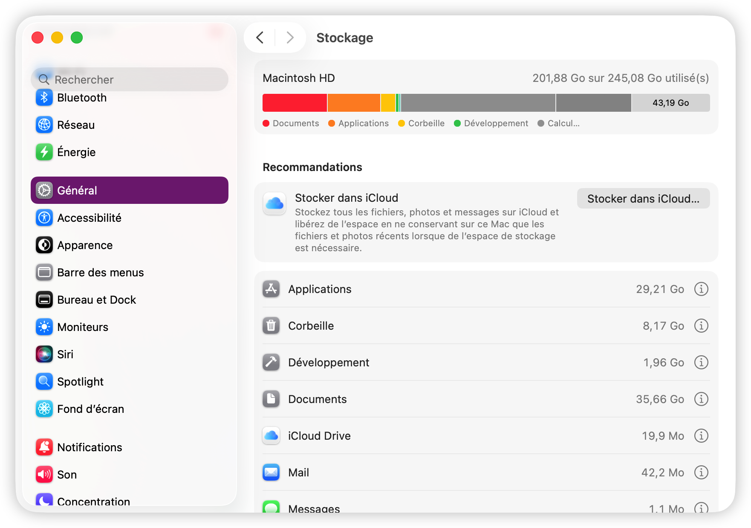The width and height of the screenshot is (751, 528).
Task: Show info for Développement storage
Action: (x=701, y=363)
